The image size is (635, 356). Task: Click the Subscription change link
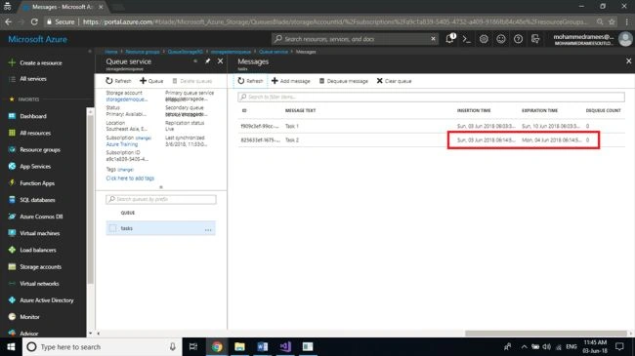(144, 138)
